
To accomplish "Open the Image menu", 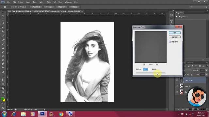I will click(x=21, y=2).
